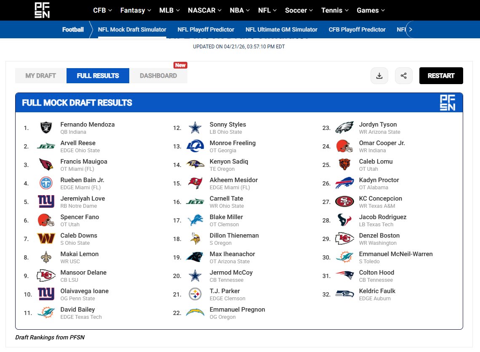
Task: Click the 49ers logo at pick 27
Action: point(345,201)
